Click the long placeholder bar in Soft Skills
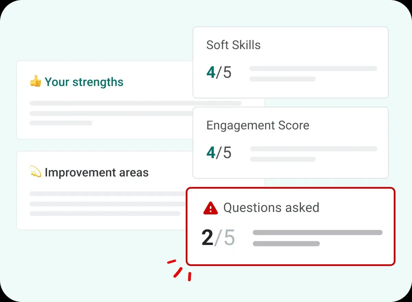This screenshot has width=412, height=302. [313, 69]
